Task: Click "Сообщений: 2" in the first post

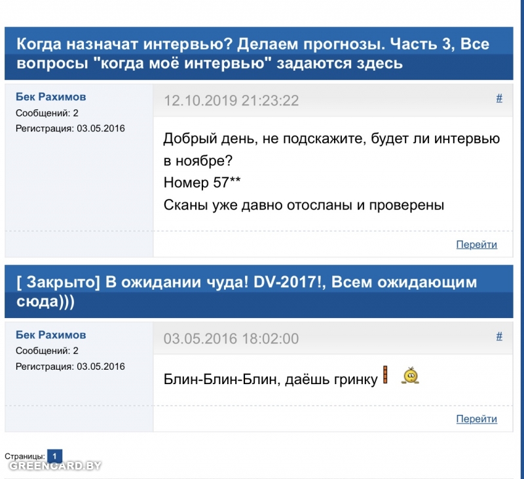Action: pyautogui.click(x=47, y=113)
